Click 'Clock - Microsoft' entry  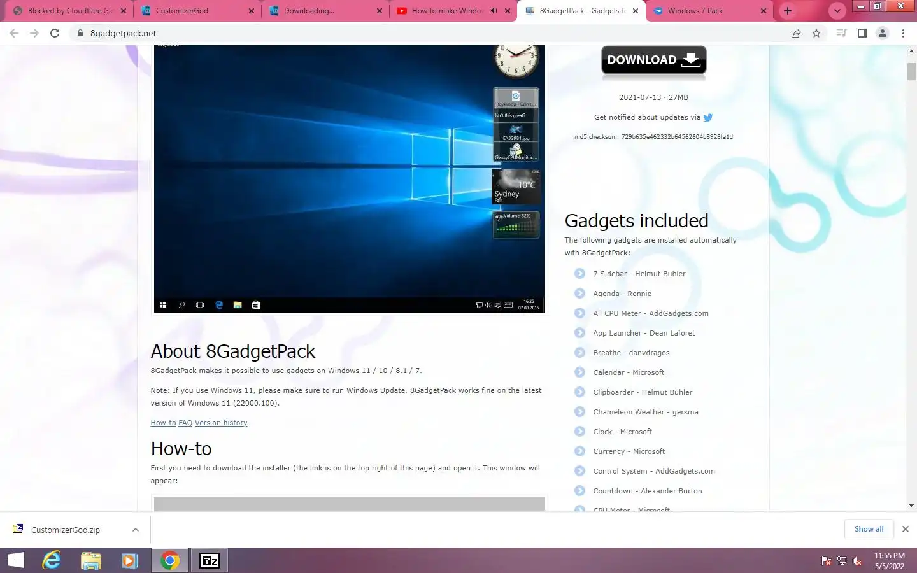click(622, 432)
